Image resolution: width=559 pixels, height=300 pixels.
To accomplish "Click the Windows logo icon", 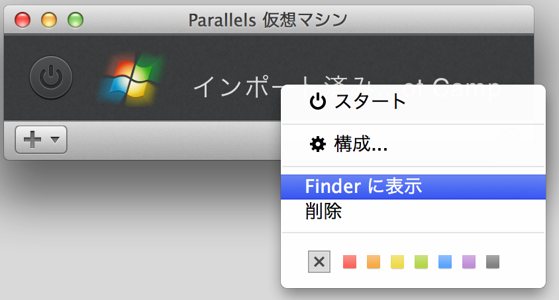I will click(130, 79).
